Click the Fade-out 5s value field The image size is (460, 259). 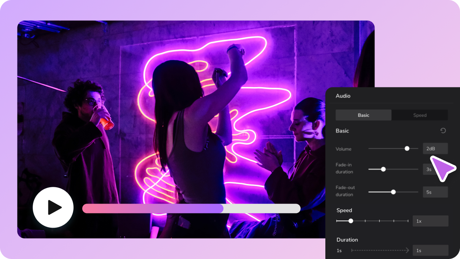[435, 192]
